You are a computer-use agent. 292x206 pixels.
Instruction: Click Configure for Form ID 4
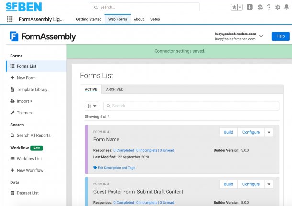[251, 132]
